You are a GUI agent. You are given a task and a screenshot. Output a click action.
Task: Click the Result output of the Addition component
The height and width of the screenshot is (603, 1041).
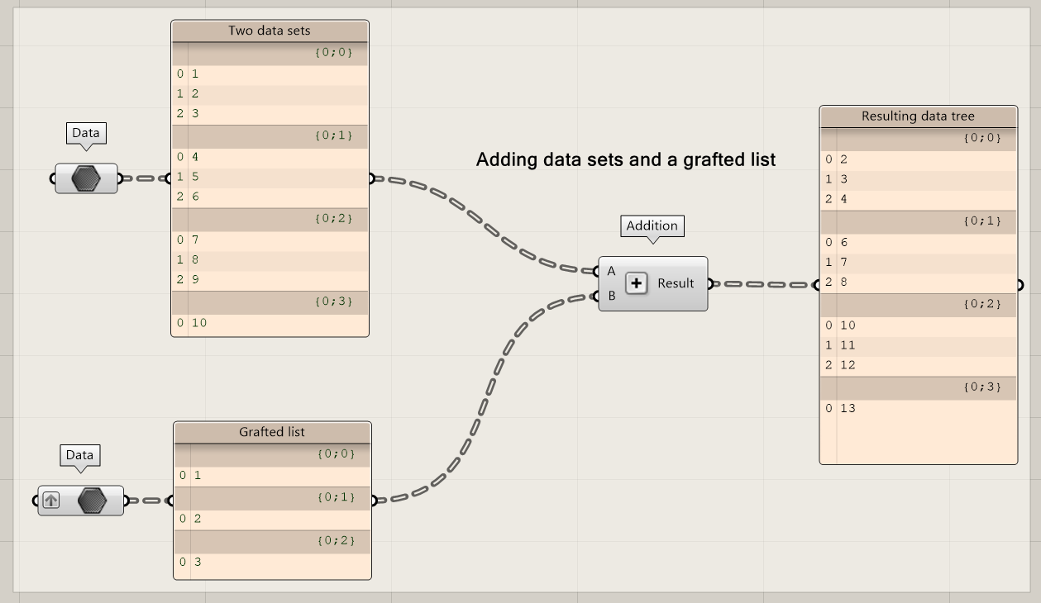point(676,283)
